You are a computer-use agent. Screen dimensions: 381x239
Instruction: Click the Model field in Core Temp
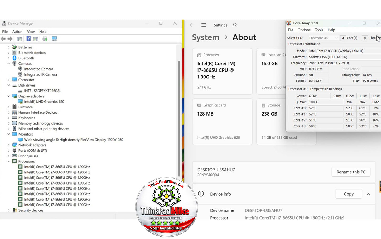point(344,51)
